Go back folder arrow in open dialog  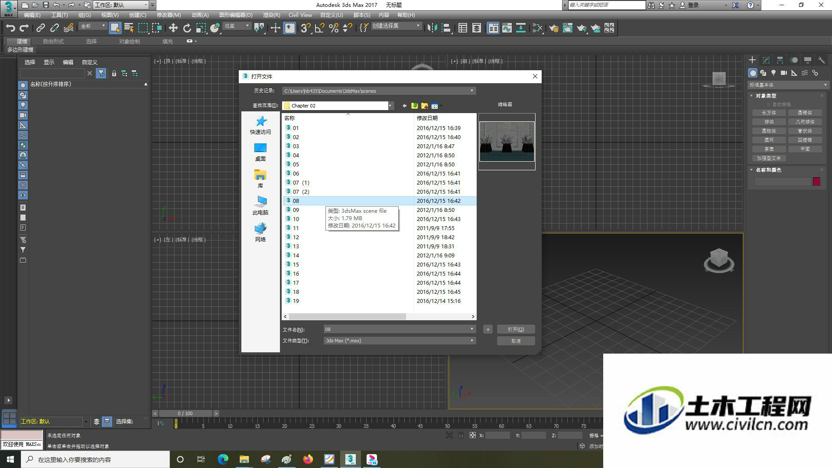coord(404,106)
